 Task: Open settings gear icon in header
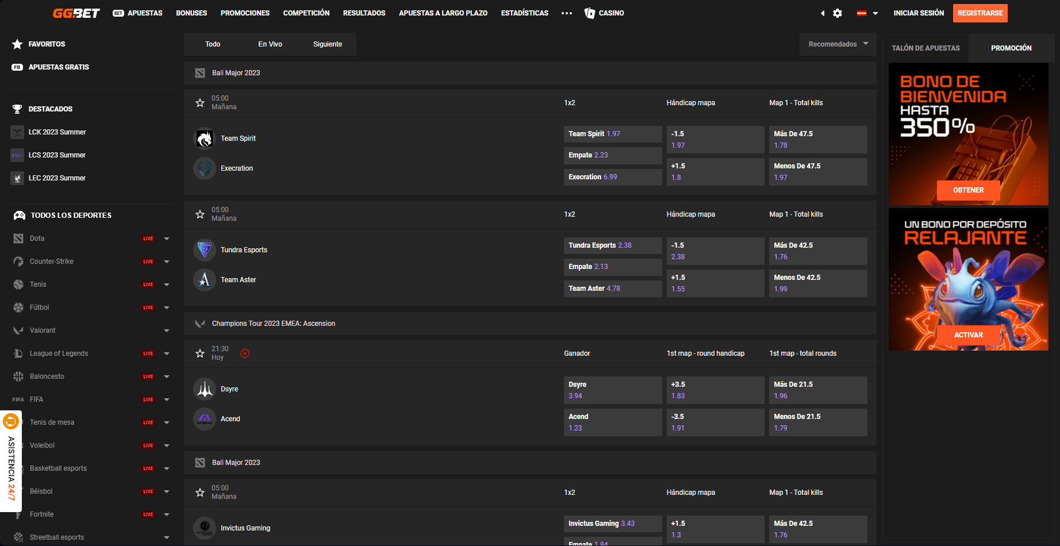tap(838, 13)
